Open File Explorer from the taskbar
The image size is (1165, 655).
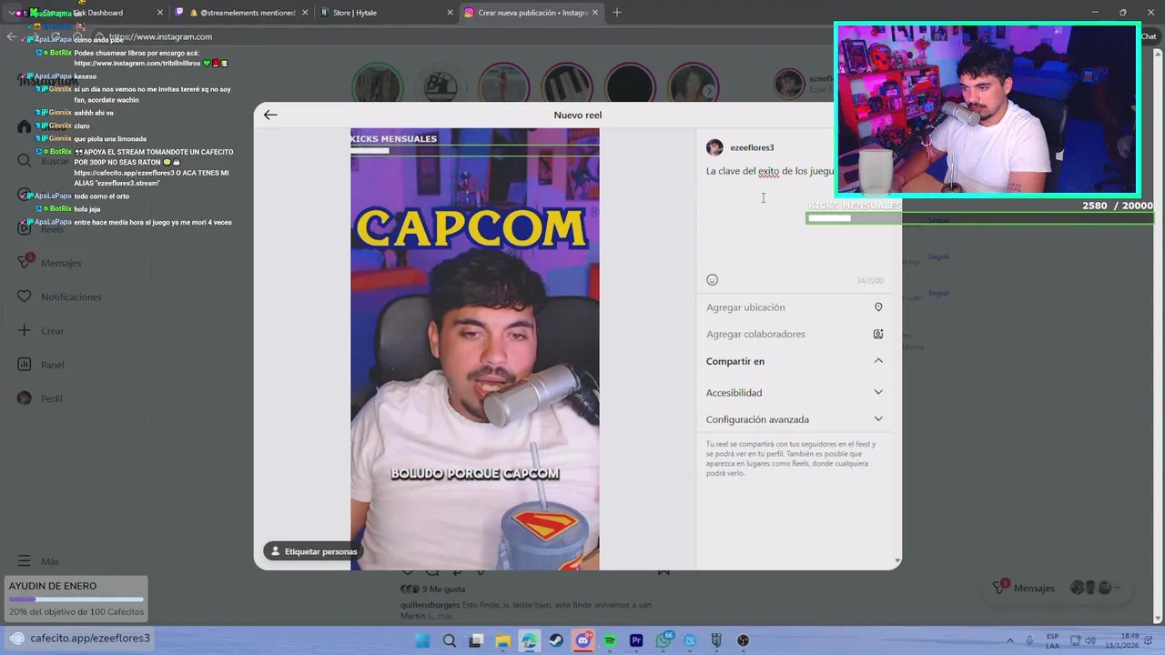502,640
